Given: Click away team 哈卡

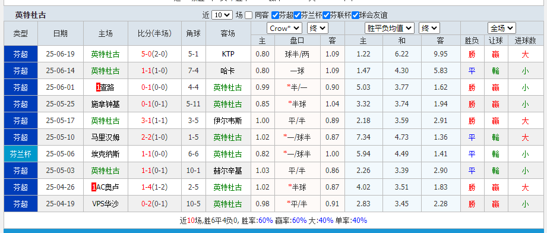Looking at the screenshot, I should pos(228,71).
